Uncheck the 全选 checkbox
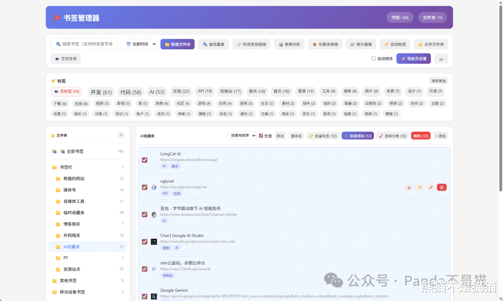 coord(261,136)
